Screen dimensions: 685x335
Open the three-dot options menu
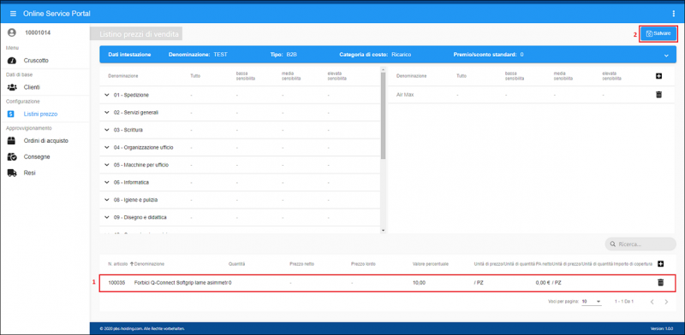[674, 14]
